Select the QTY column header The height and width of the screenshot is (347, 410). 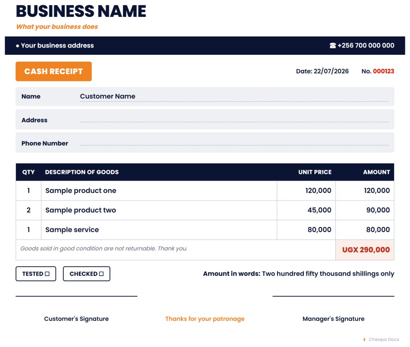coord(28,172)
